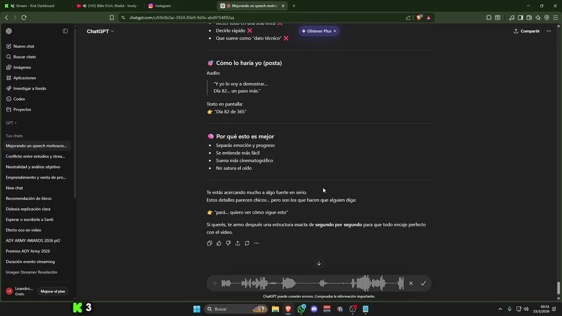Open Brave Leo AI sparkle icon
562x316 pixels.
point(538,18)
